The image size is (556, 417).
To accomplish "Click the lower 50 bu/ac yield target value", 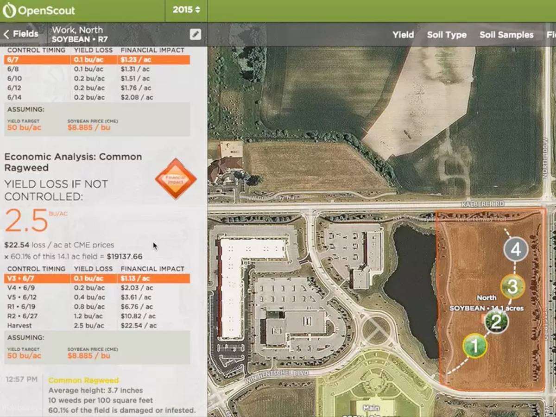I will point(24,355).
